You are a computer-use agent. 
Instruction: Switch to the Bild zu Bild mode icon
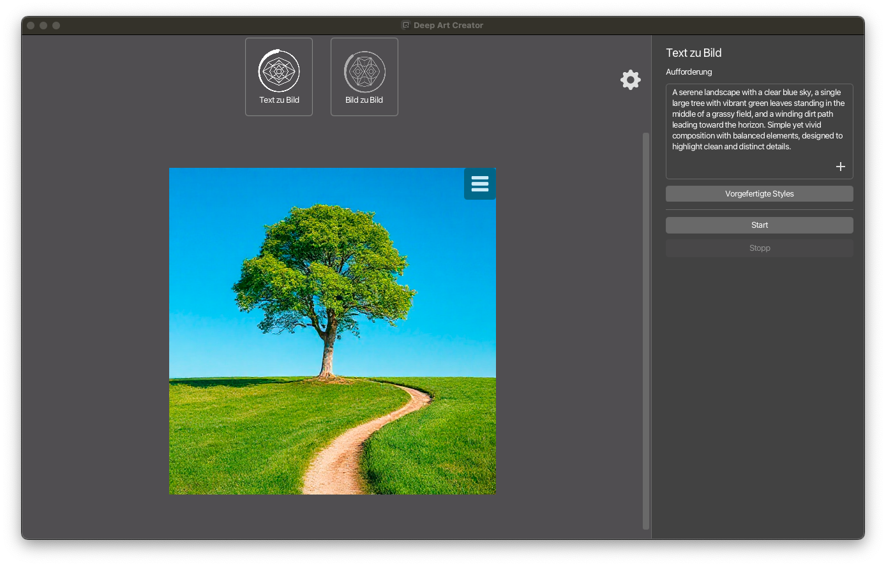[x=364, y=71]
